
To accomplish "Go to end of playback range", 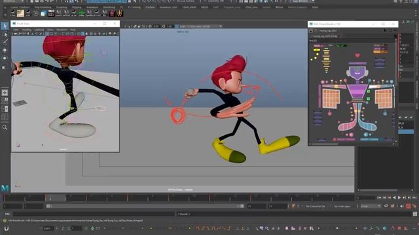I will coord(414,198).
